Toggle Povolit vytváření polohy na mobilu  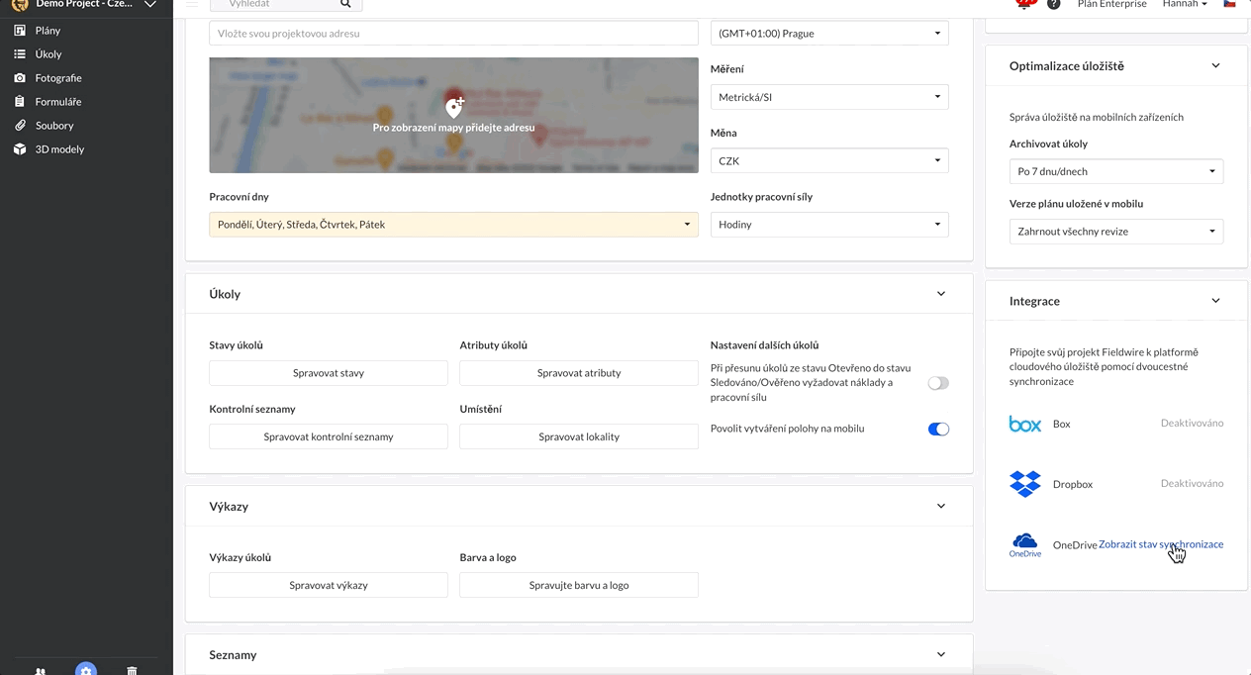pos(938,430)
